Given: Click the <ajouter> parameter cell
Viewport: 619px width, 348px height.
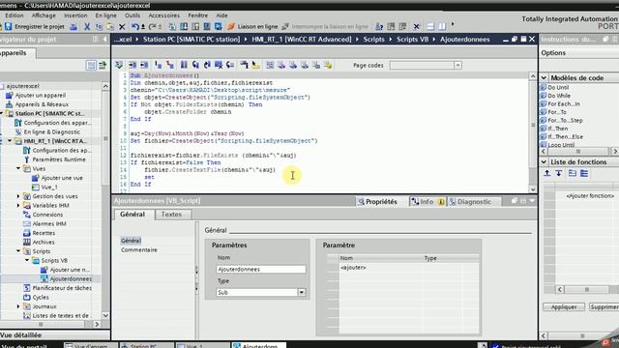Looking at the screenshot, I should tap(353, 267).
